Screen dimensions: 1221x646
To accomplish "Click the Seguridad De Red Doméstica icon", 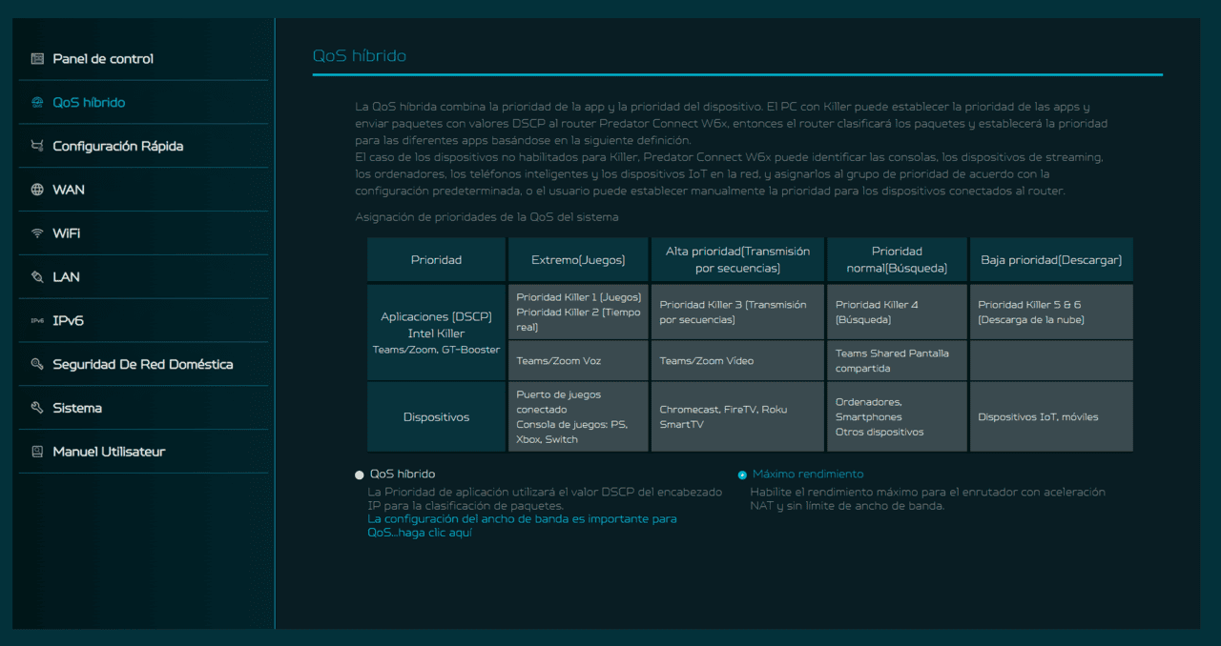I will (x=37, y=365).
